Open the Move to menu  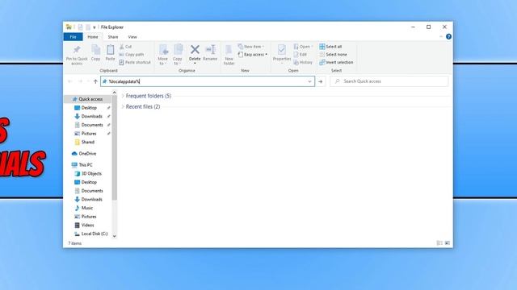coord(163,55)
